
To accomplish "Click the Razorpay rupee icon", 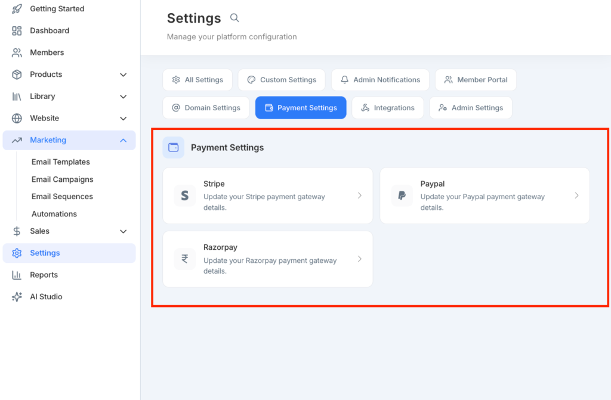I will [184, 259].
